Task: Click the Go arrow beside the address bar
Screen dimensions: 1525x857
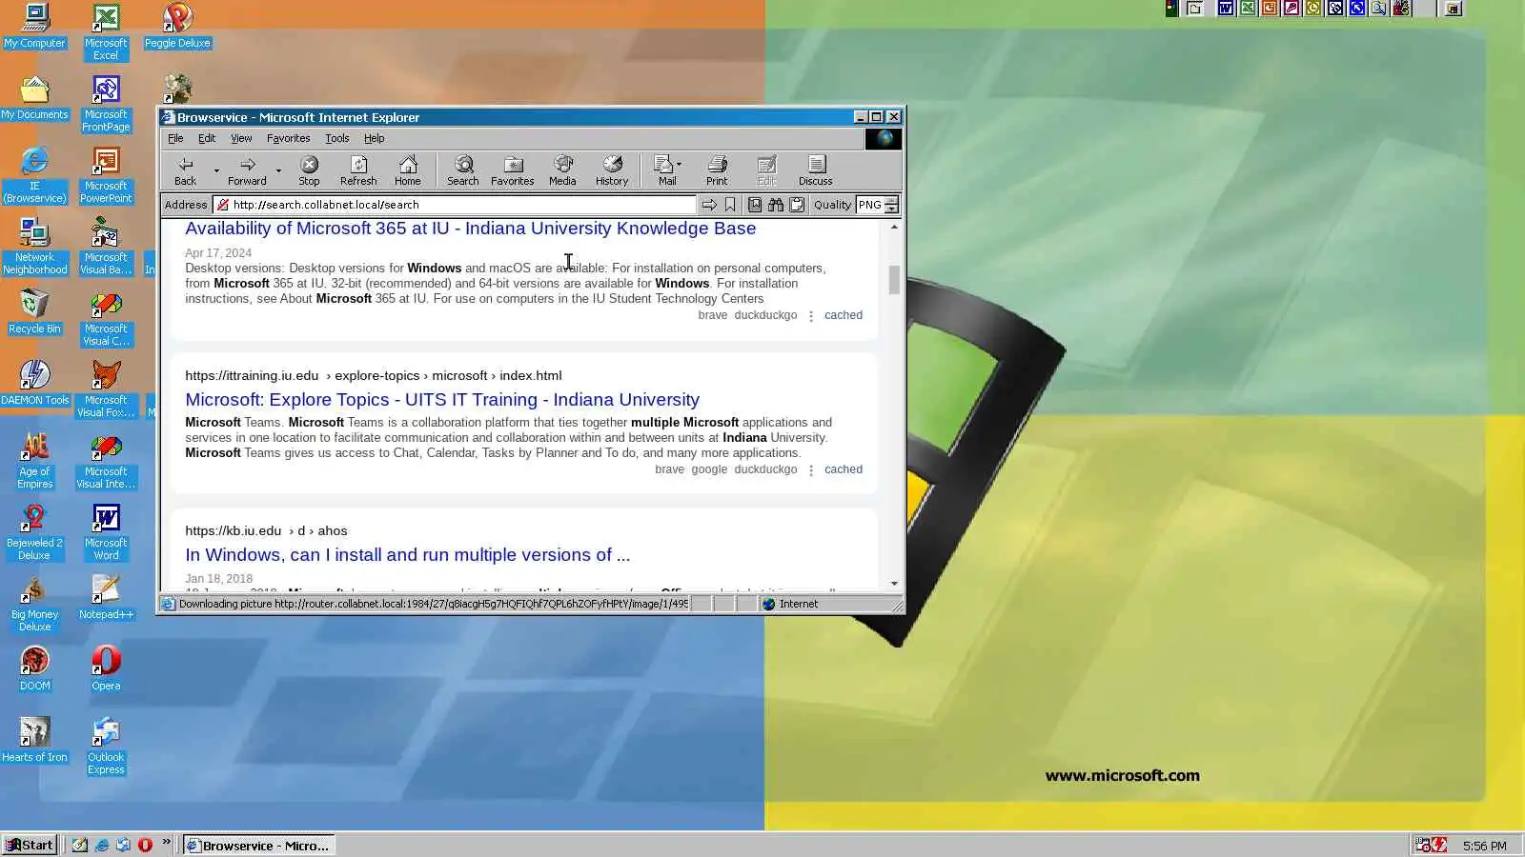Action: pyautogui.click(x=709, y=205)
